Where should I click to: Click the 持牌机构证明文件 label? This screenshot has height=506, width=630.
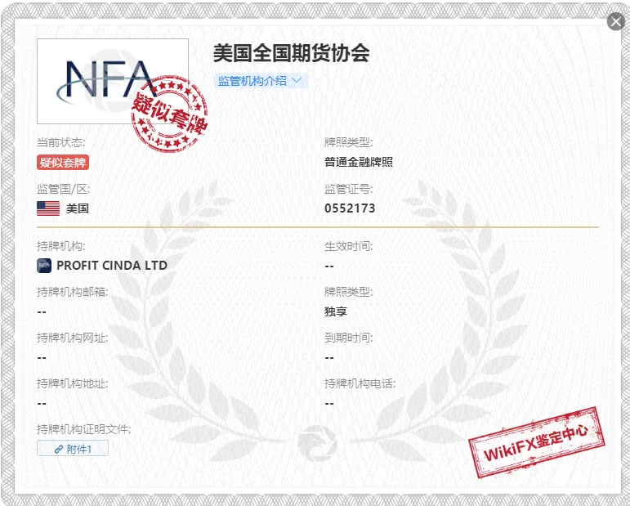click(84, 429)
